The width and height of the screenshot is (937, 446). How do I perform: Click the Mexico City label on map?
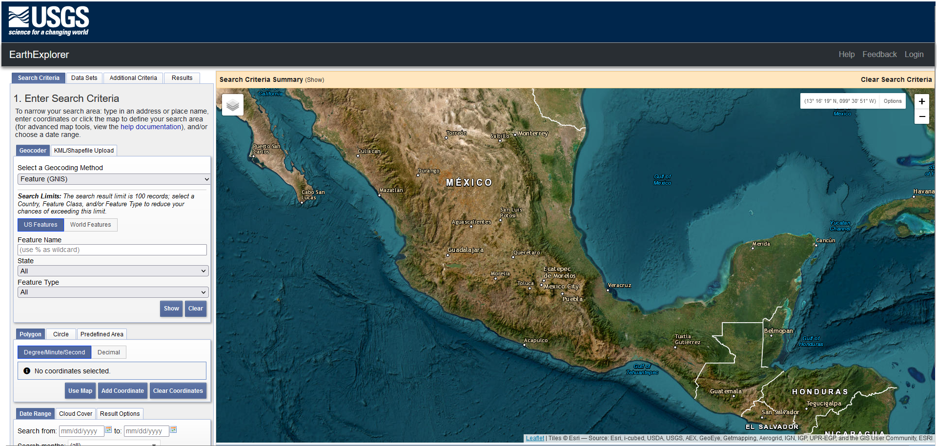click(561, 287)
